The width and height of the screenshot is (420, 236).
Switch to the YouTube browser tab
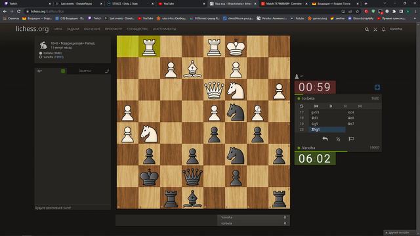click(181, 4)
